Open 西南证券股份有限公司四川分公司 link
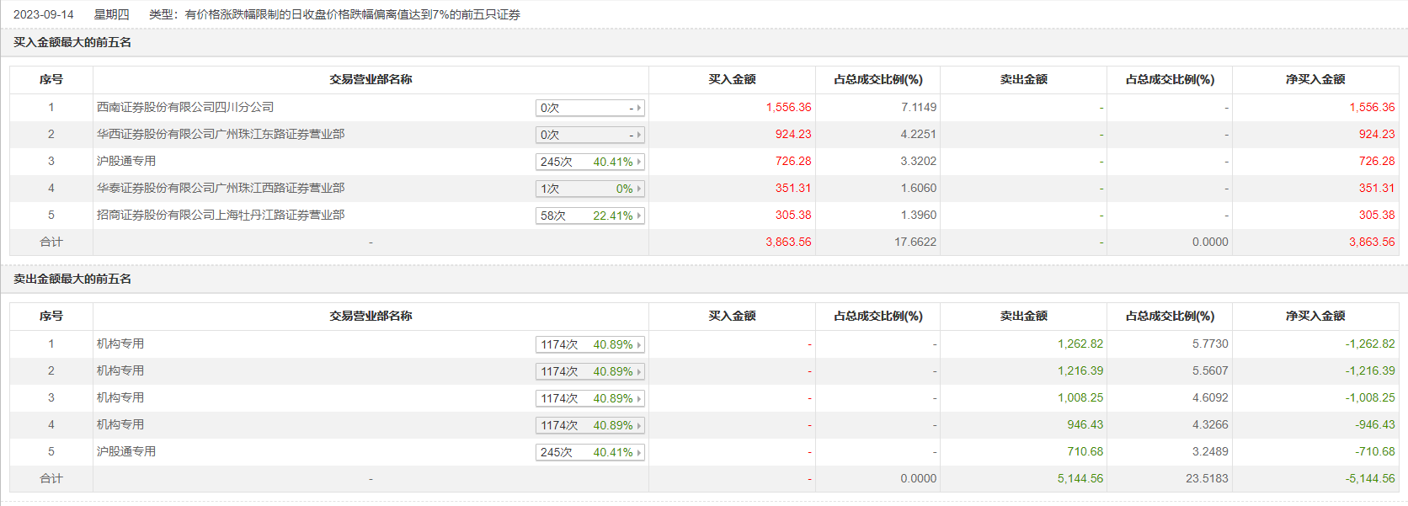 [x=185, y=107]
